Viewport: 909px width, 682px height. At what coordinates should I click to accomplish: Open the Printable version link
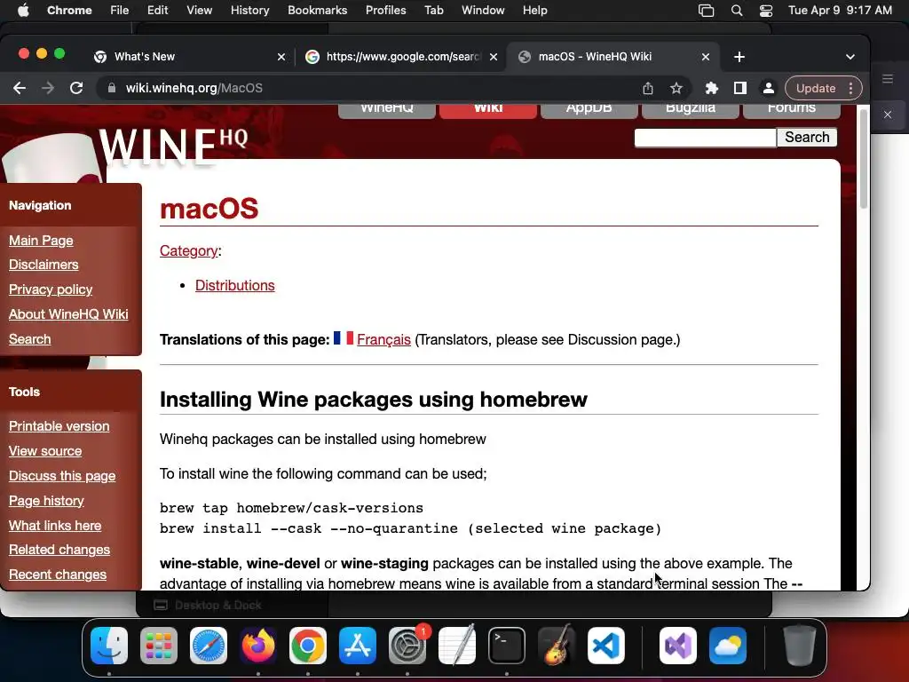click(59, 426)
